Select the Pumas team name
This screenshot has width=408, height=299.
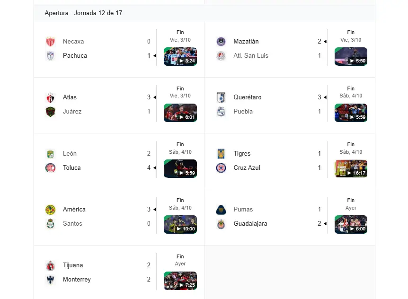(243, 210)
